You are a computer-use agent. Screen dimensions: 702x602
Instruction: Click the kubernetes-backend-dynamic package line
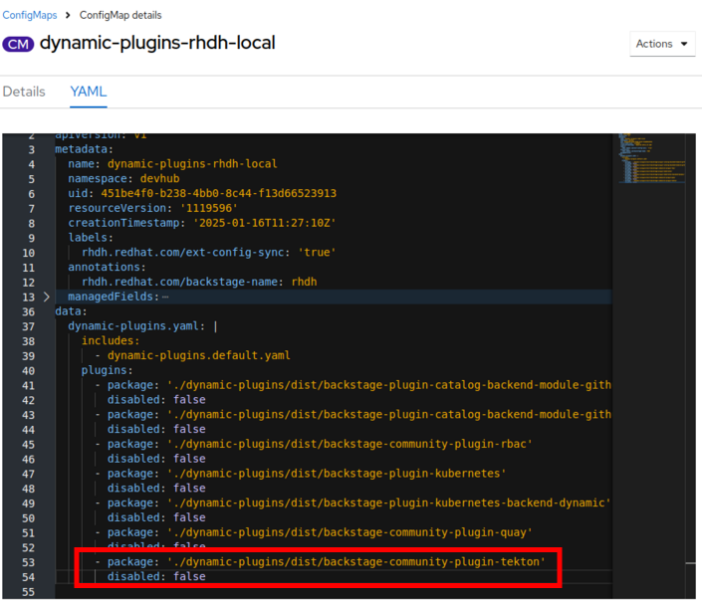(352, 503)
